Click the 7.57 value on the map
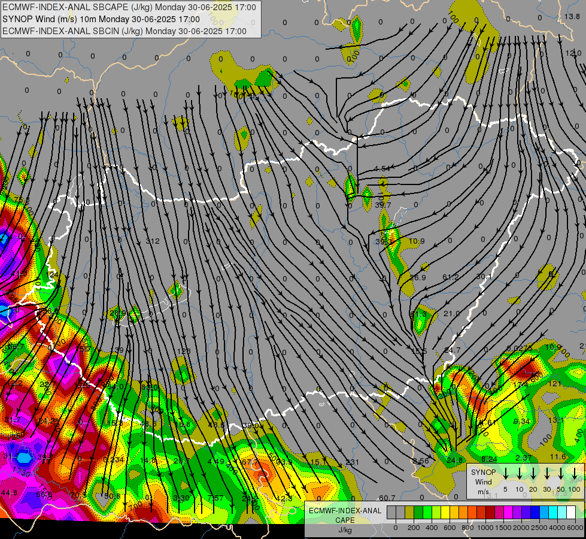The height and width of the screenshot is (539, 586). [x=215, y=498]
